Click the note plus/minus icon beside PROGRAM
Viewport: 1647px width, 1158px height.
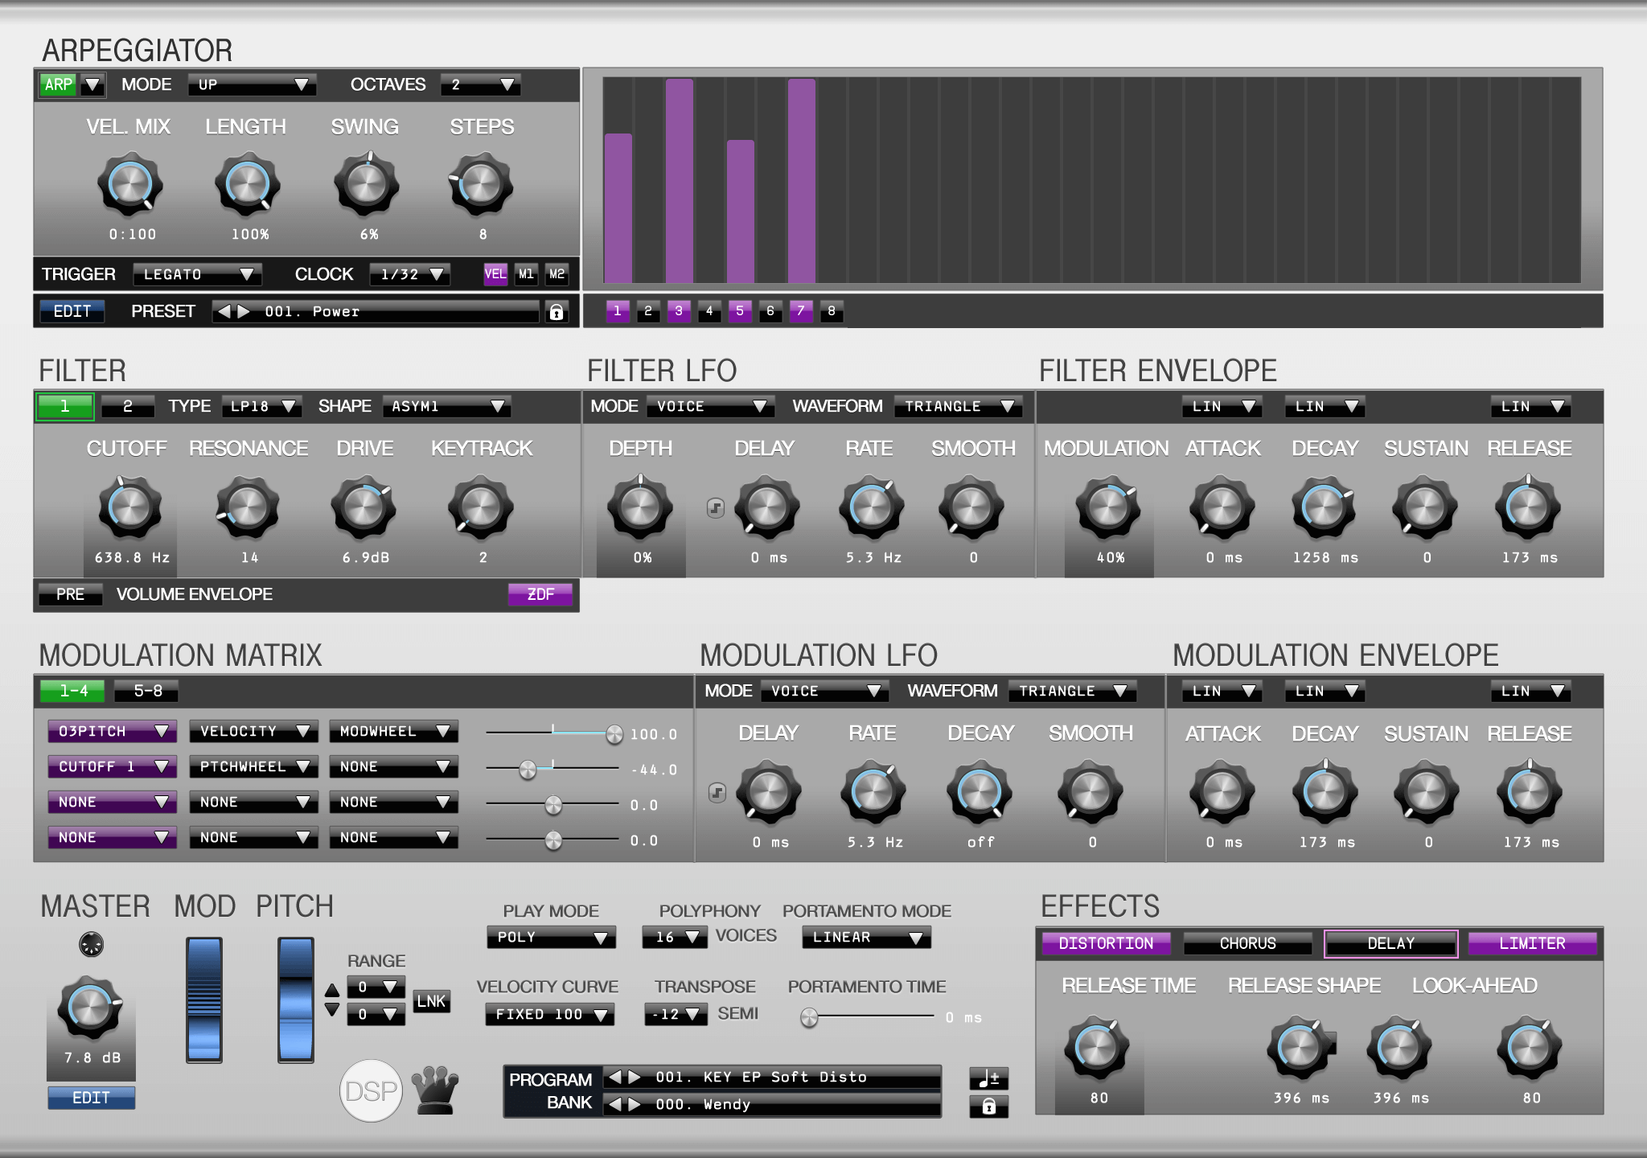(988, 1078)
